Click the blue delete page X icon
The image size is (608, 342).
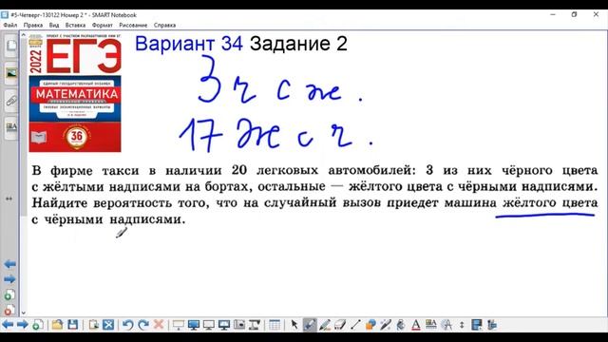(x=108, y=325)
